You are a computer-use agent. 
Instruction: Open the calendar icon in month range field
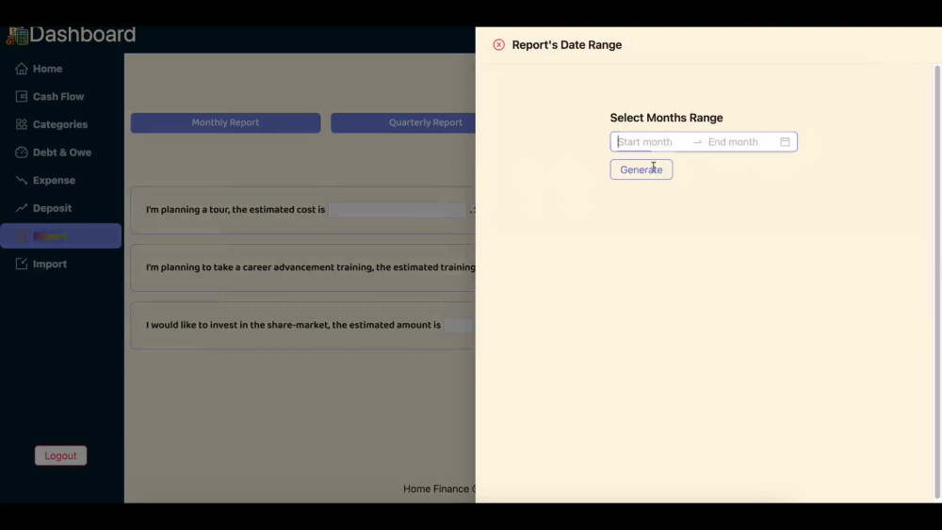click(785, 142)
